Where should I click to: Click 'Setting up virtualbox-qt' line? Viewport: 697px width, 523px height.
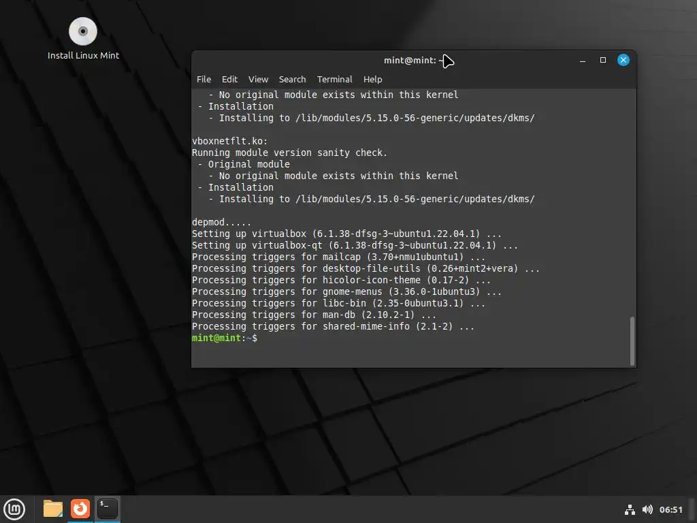355,245
